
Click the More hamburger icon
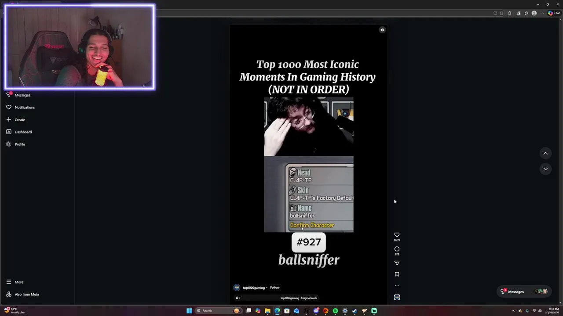9,282
